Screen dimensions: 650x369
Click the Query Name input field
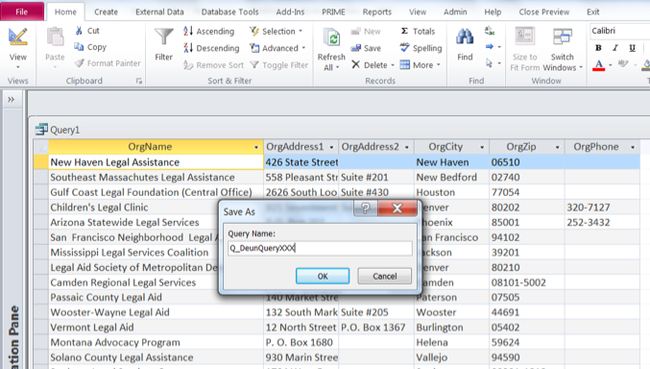[320, 248]
